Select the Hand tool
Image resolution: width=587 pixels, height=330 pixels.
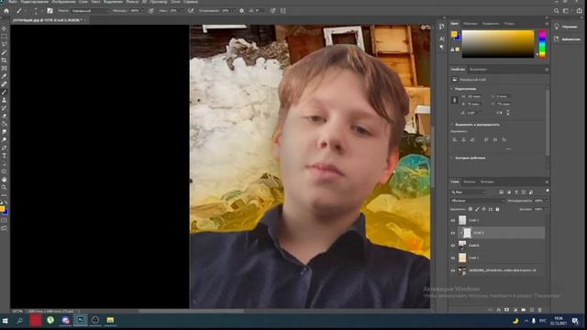pos(4,180)
